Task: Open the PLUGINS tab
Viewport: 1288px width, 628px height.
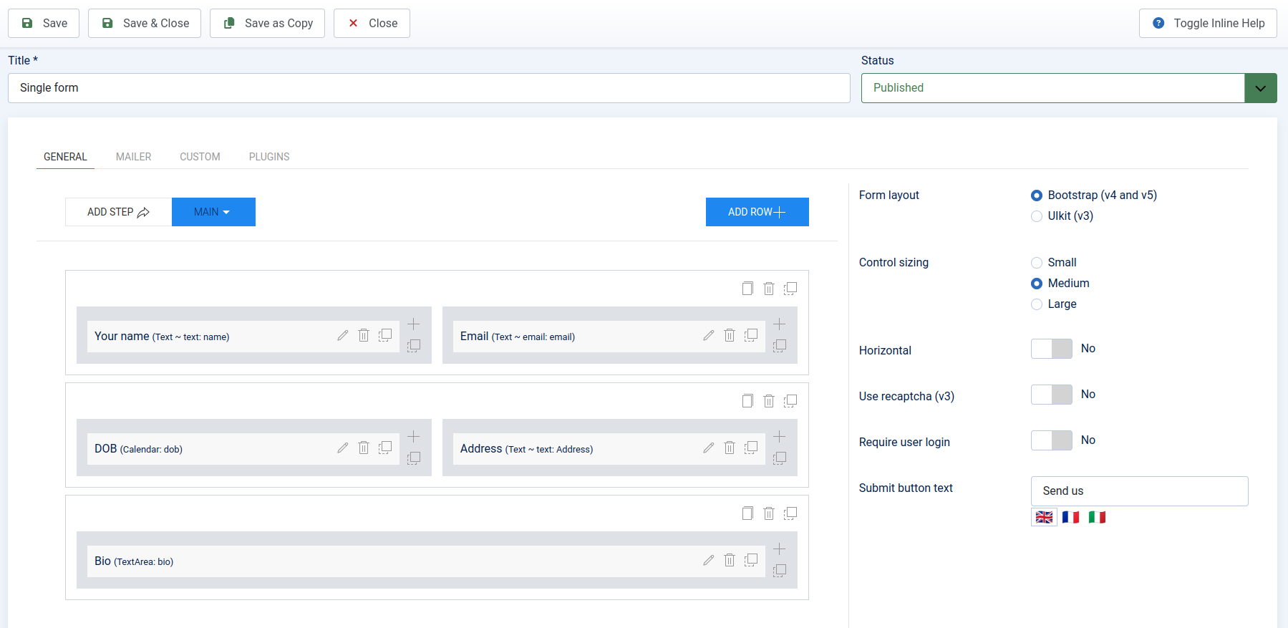Action: [x=269, y=157]
